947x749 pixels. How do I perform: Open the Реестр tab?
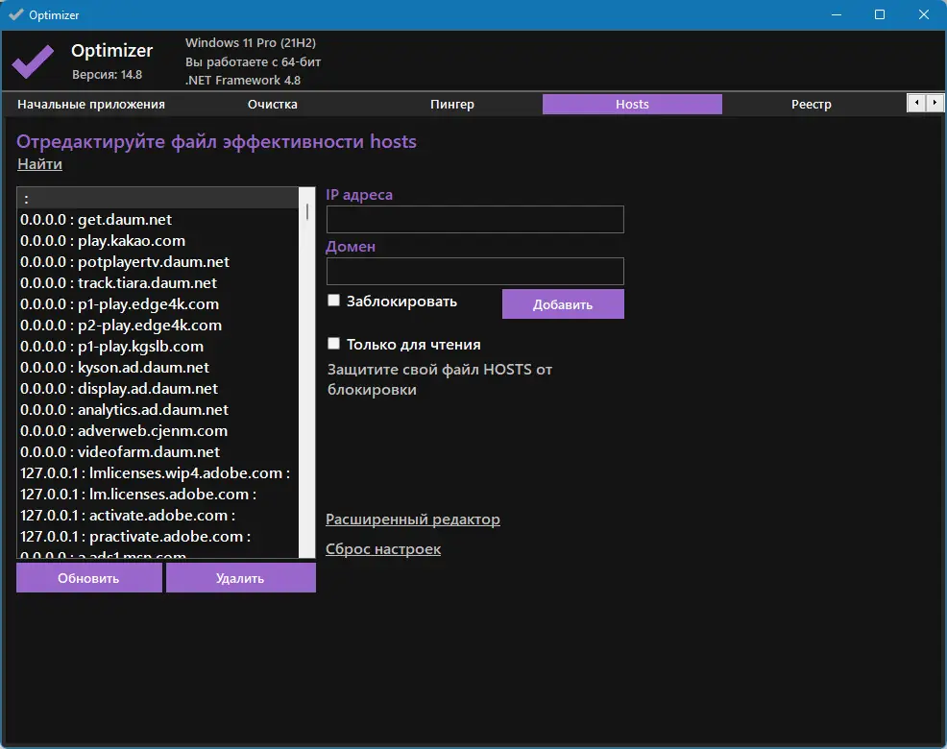[x=812, y=104]
